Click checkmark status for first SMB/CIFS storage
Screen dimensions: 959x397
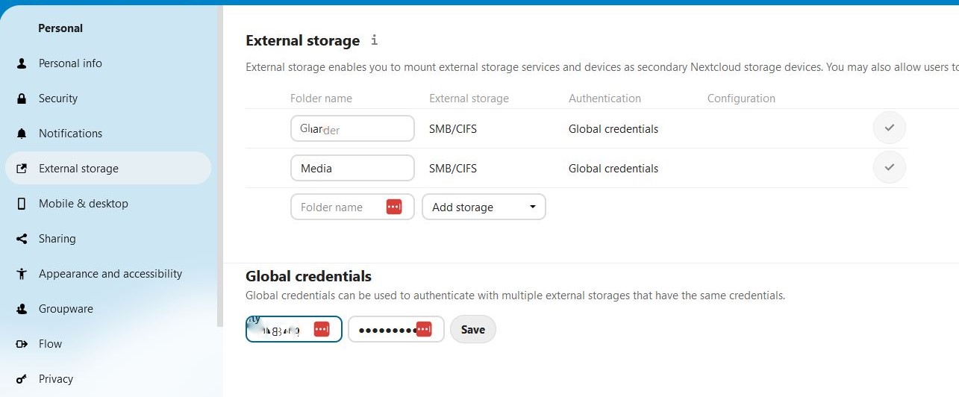click(889, 128)
